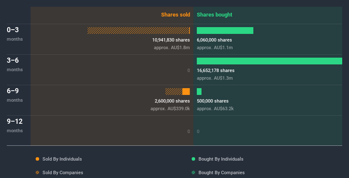Image resolution: width=349 pixels, height=178 pixels.
Task: Click the 10,941,830 shares value
Action: tap(171, 40)
